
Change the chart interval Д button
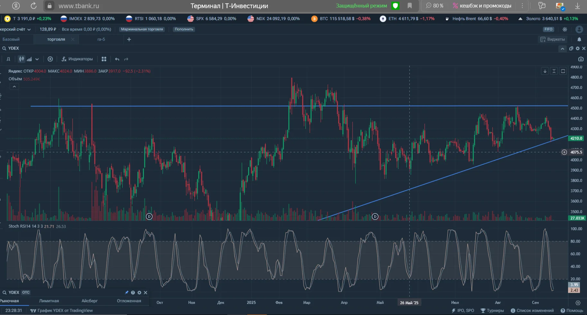pyautogui.click(x=8, y=59)
